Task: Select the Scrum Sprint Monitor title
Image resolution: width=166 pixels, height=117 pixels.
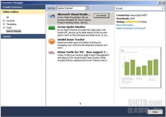Action: click(x=71, y=27)
